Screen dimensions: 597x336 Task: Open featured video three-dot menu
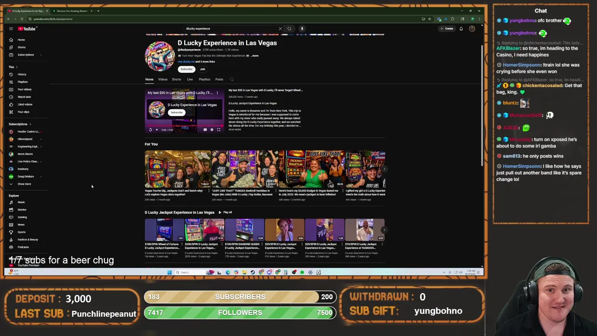[x=217, y=93]
